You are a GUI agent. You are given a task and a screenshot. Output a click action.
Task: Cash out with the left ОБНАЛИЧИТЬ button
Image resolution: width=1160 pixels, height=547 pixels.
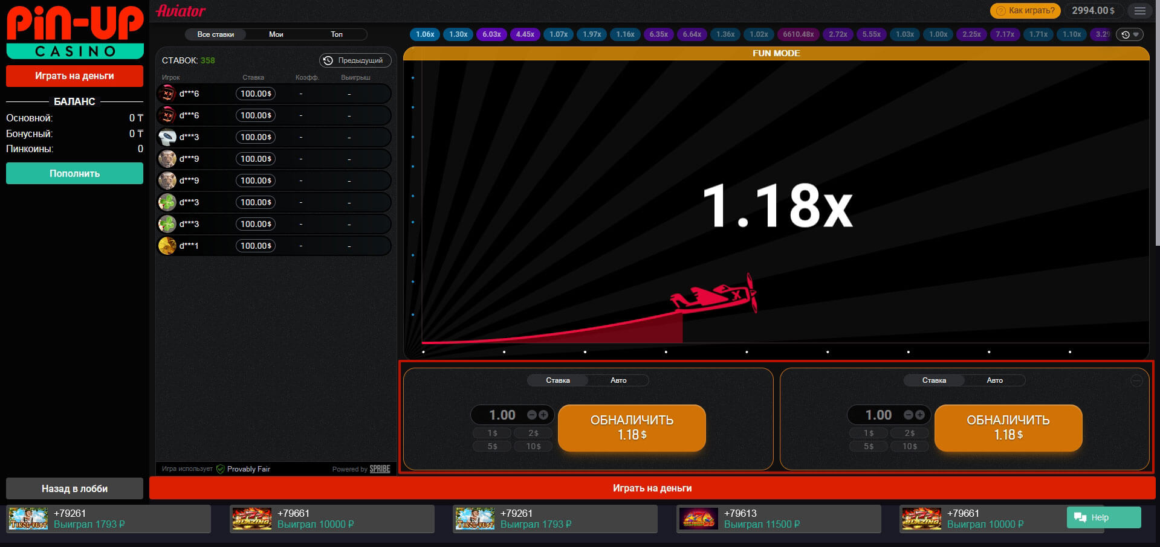(x=632, y=427)
